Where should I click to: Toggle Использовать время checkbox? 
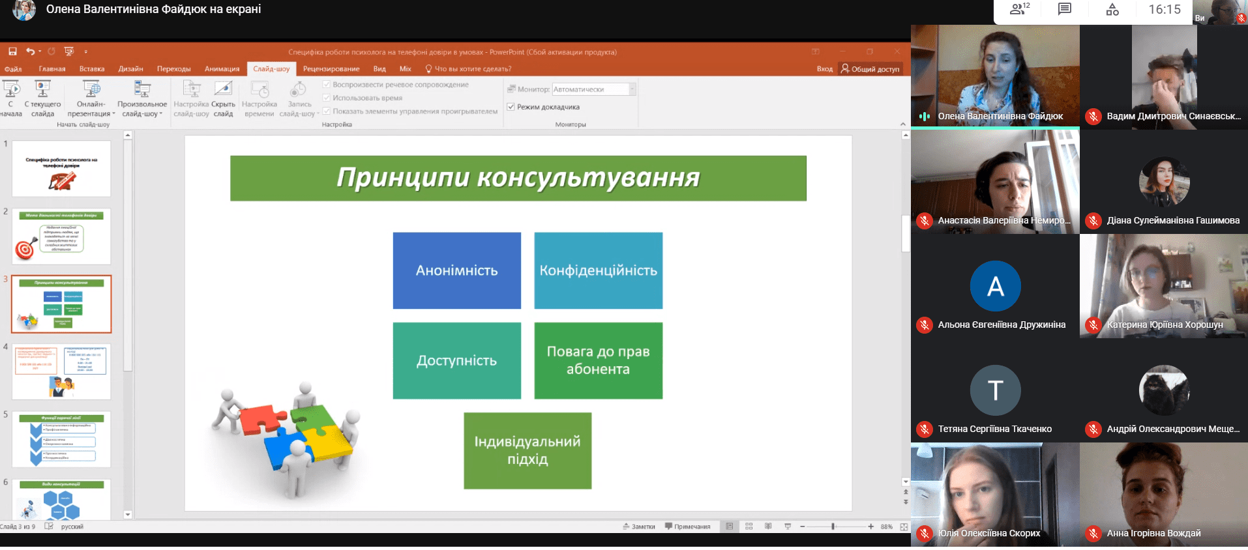coord(327,98)
